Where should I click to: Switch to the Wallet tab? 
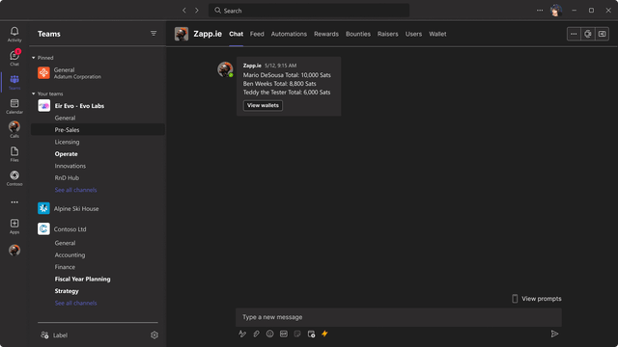click(x=437, y=34)
